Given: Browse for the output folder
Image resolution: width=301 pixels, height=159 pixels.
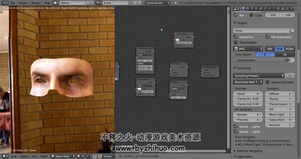Looking at the screenshot, I should pos(292,30).
